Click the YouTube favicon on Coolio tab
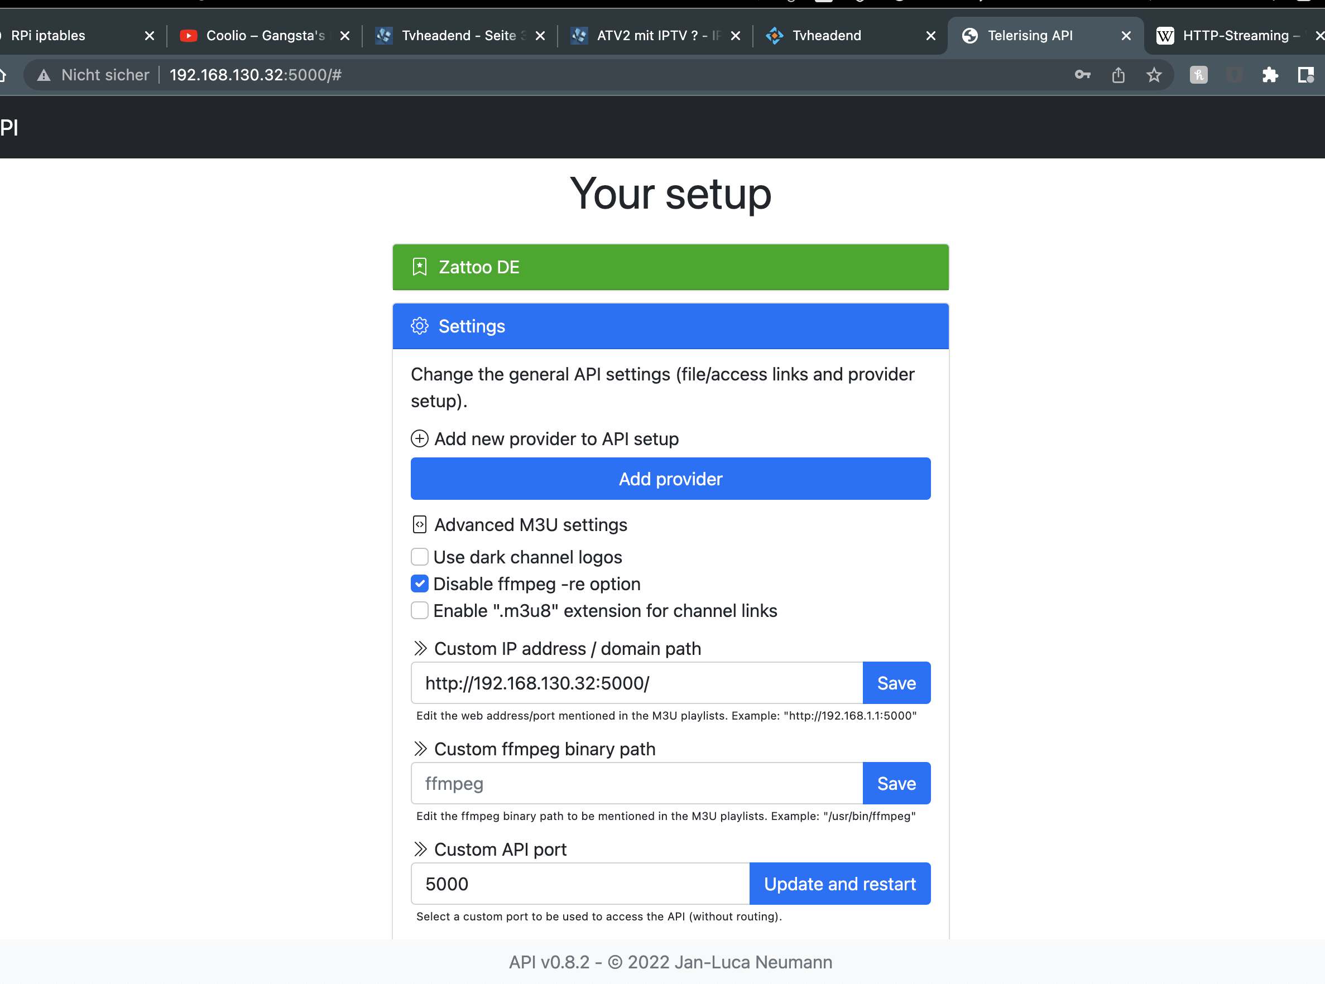 click(188, 36)
